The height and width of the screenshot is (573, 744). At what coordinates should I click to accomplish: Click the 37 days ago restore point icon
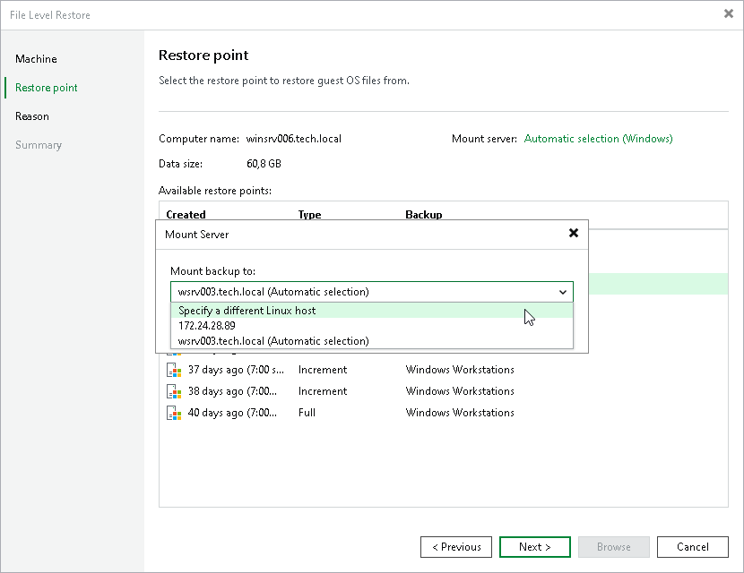pyautogui.click(x=174, y=370)
